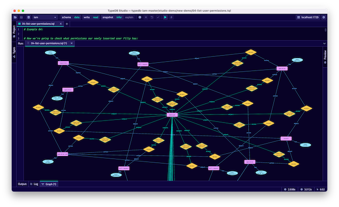Switch session type to data
Image resolution: width=339 pixels, height=207 pixels.
tap(77, 17)
